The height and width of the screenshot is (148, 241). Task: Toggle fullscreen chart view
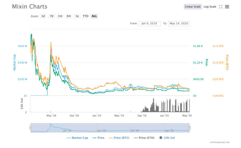click(221, 7)
